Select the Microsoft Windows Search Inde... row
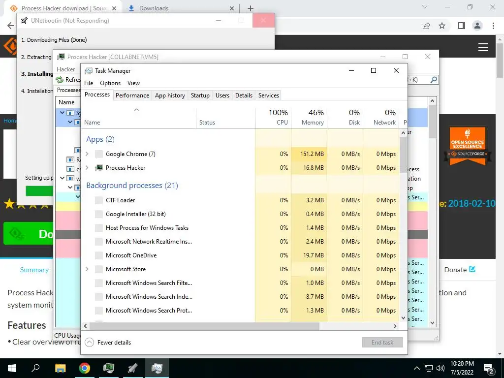Image resolution: width=504 pixels, height=378 pixels. tap(240, 297)
